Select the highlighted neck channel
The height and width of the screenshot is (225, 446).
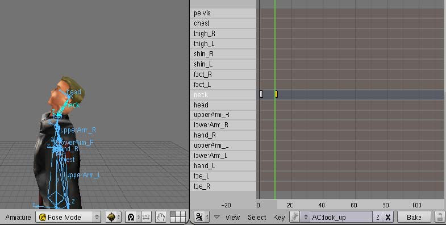click(223, 95)
